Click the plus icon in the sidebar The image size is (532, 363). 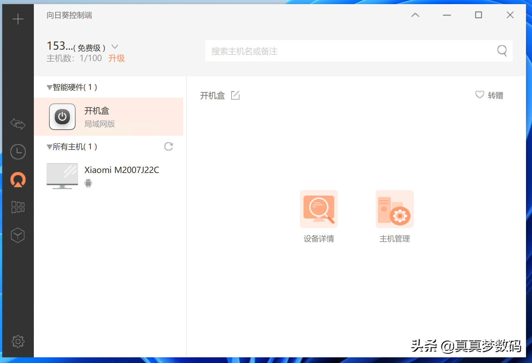[18, 19]
